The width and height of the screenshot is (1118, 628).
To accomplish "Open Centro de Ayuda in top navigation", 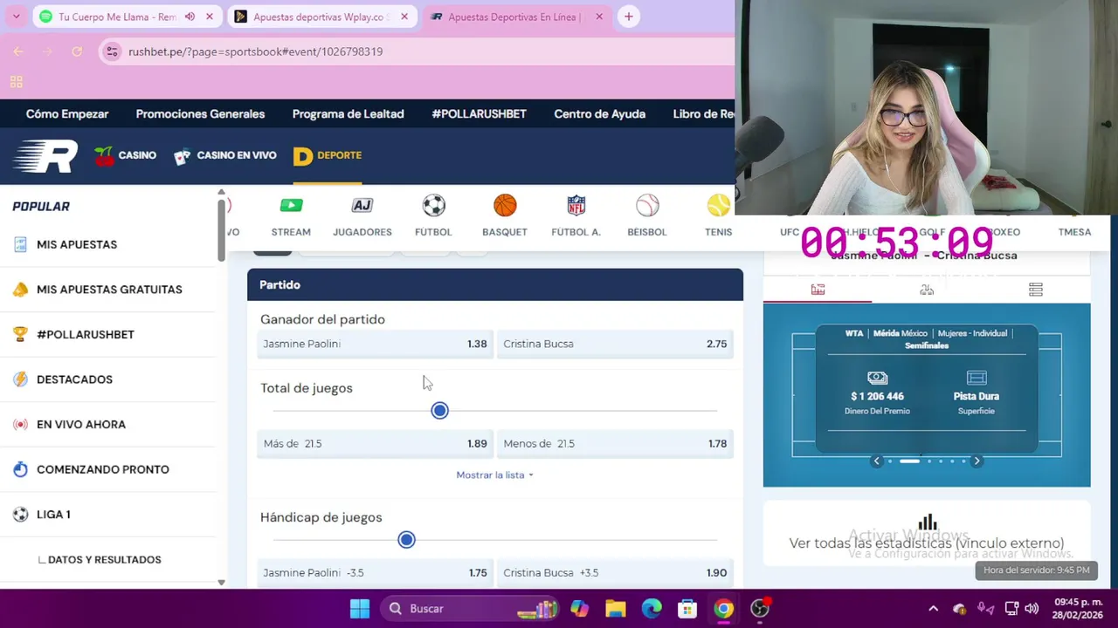I will coord(599,114).
